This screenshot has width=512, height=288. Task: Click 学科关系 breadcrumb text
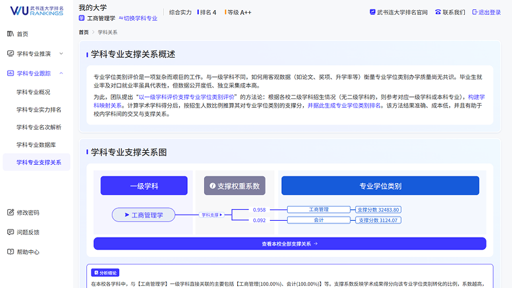107,32
